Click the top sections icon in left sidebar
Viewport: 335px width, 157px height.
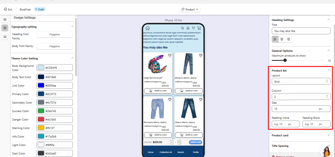5,20
